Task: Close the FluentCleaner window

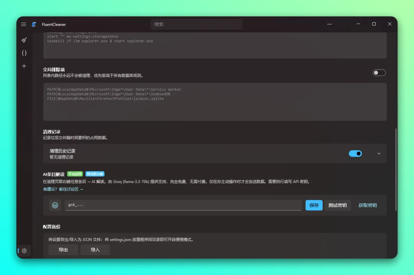Action: [x=389, y=24]
